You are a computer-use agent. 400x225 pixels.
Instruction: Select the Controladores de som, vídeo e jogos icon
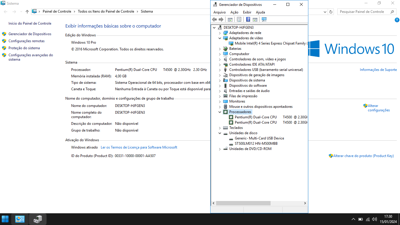coord(225,59)
